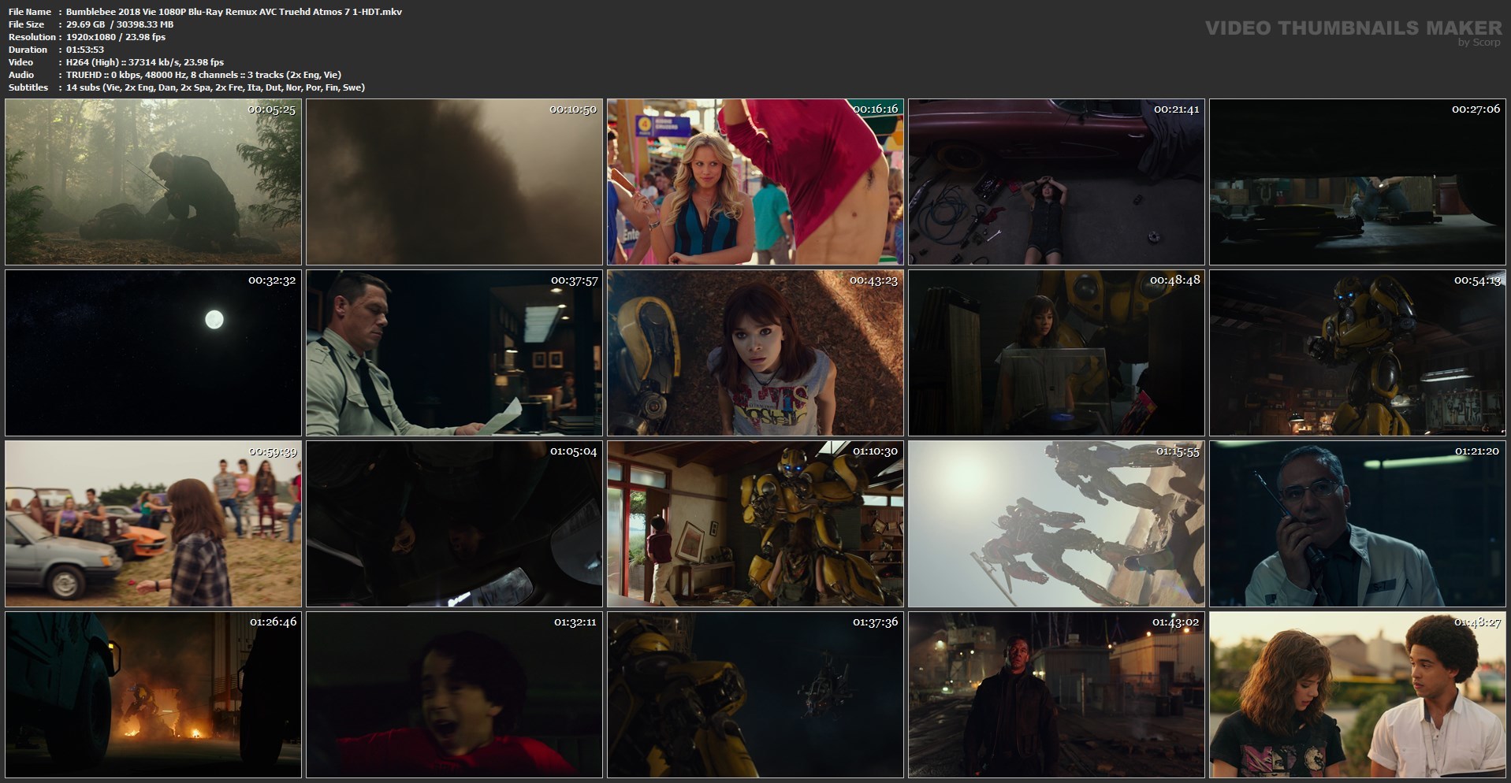Open the thumbnail timestamped 01:10:30
The height and width of the screenshot is (783, 1511).
click(755, 524)
